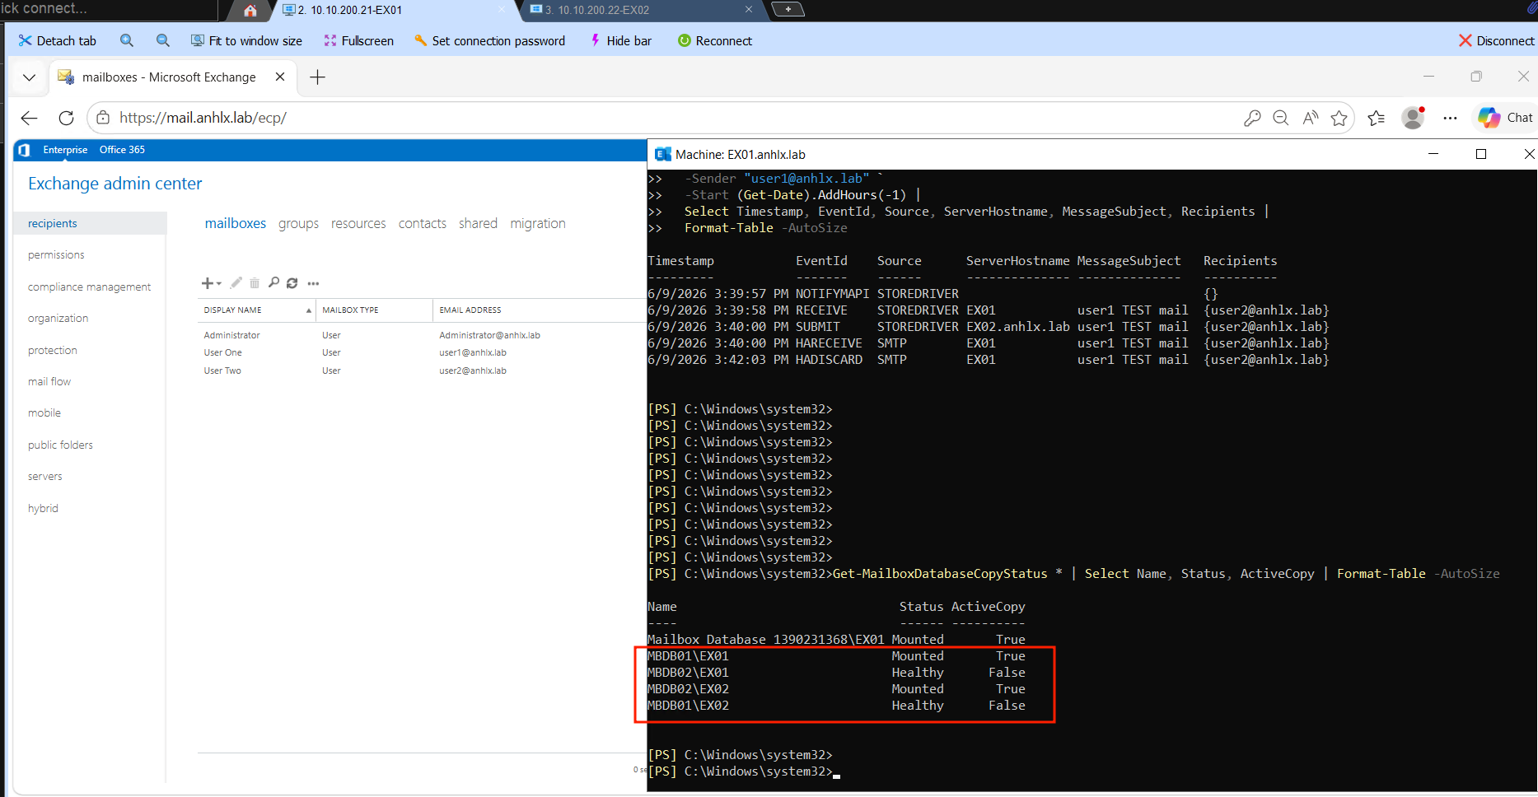1538x797 pixels.
Task: Open the browser profile avatar
Action: pos(1414,118)
